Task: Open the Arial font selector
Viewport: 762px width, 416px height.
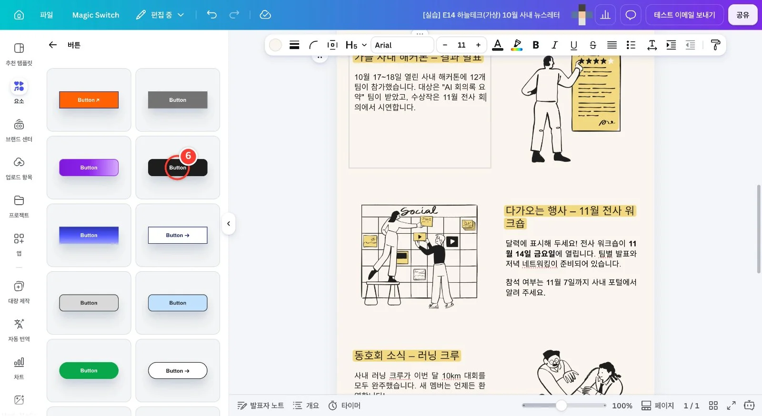Action: [402, 45]
